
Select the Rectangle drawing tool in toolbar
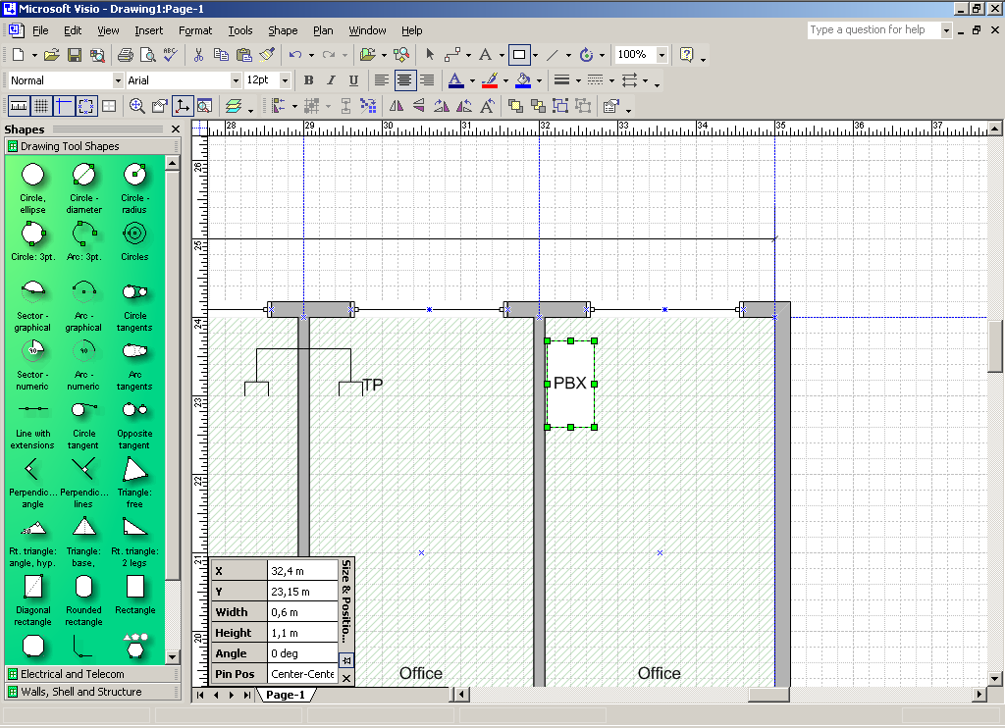coord(519,55)
